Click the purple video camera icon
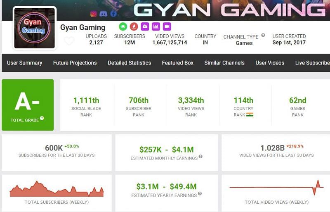This screenshot has height=212, width=330. pos(167,26)
